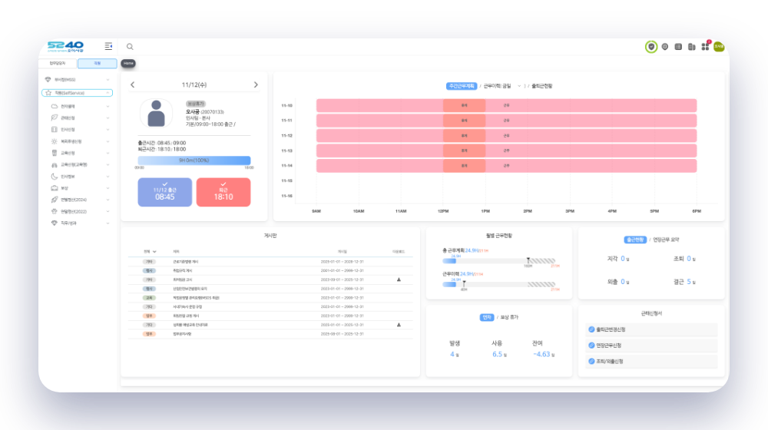Collapse the sidebar with the menu toggle icon
Image resolution: width=768 pixels, height=430 pixels.
coord(108,46)
